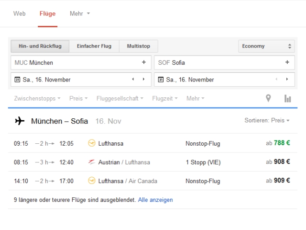Screen dimensions: 306x230
Task: Choose Hin- und Rückflug trip type
Action: 40,46
